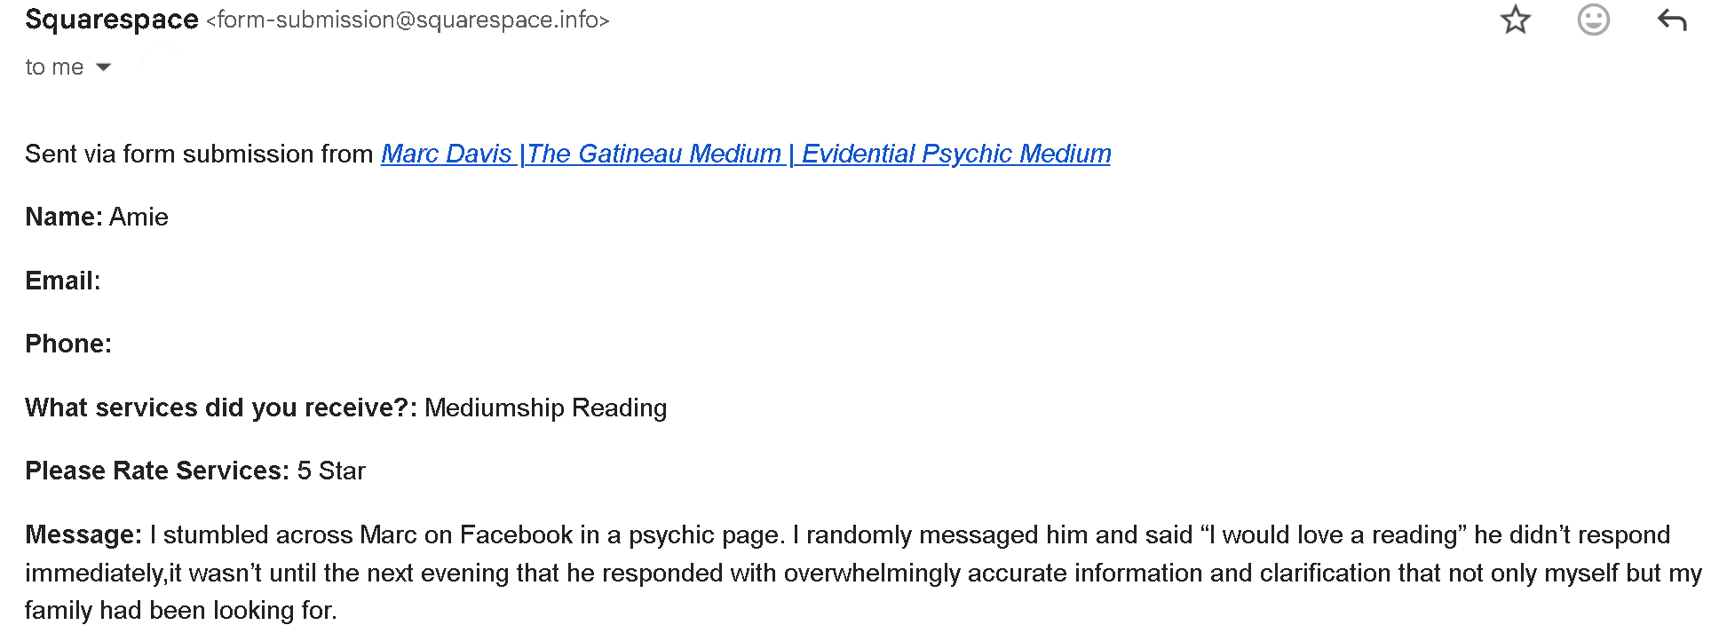Click the form-submission@squarespace.info sender address

click(408, 20)
